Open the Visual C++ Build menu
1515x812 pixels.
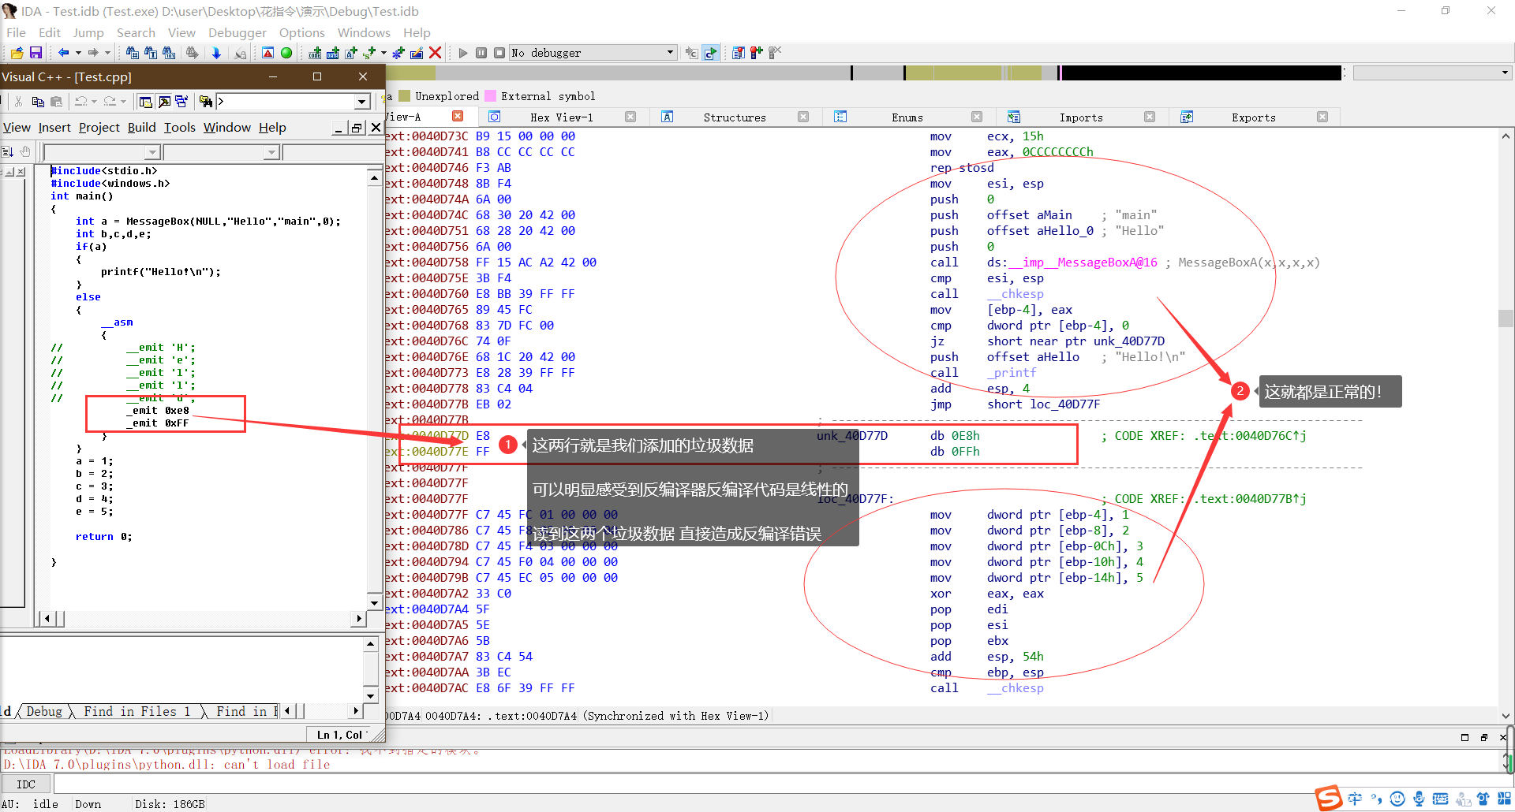click(x=141, y=128)
